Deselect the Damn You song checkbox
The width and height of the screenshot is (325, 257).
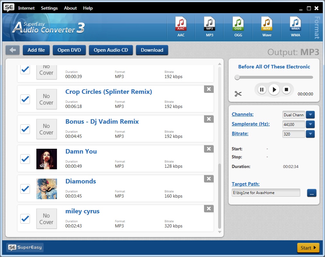pyautogui.click(x=25, y=159)
